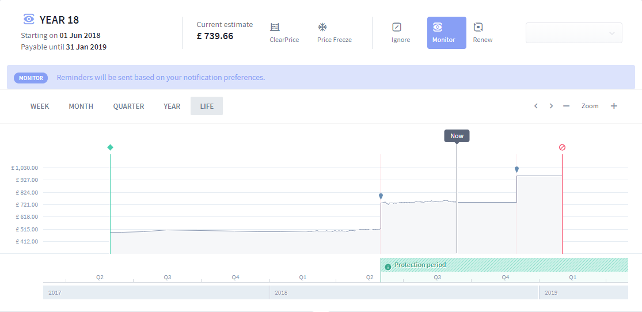
Task: Open the empty dropdown at top right
Action: 574,33
